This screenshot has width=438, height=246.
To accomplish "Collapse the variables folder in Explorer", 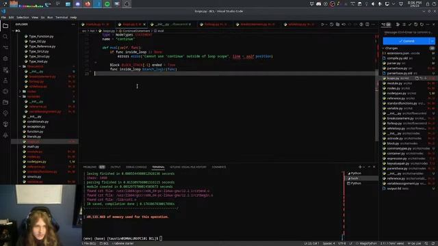I will pos(20,96).
